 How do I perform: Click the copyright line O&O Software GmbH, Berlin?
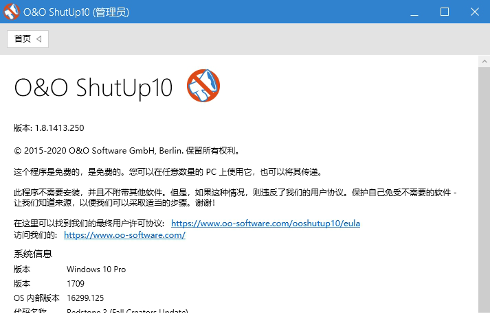tap(127, 151)
